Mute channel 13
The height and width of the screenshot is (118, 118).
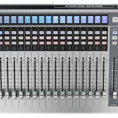click(83, 43)
